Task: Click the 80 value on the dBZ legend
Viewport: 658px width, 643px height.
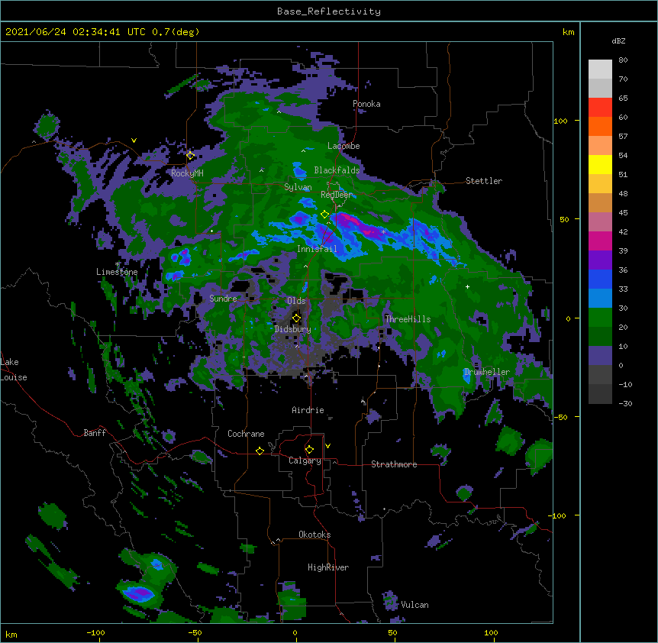Action: (x=623, y=60)
